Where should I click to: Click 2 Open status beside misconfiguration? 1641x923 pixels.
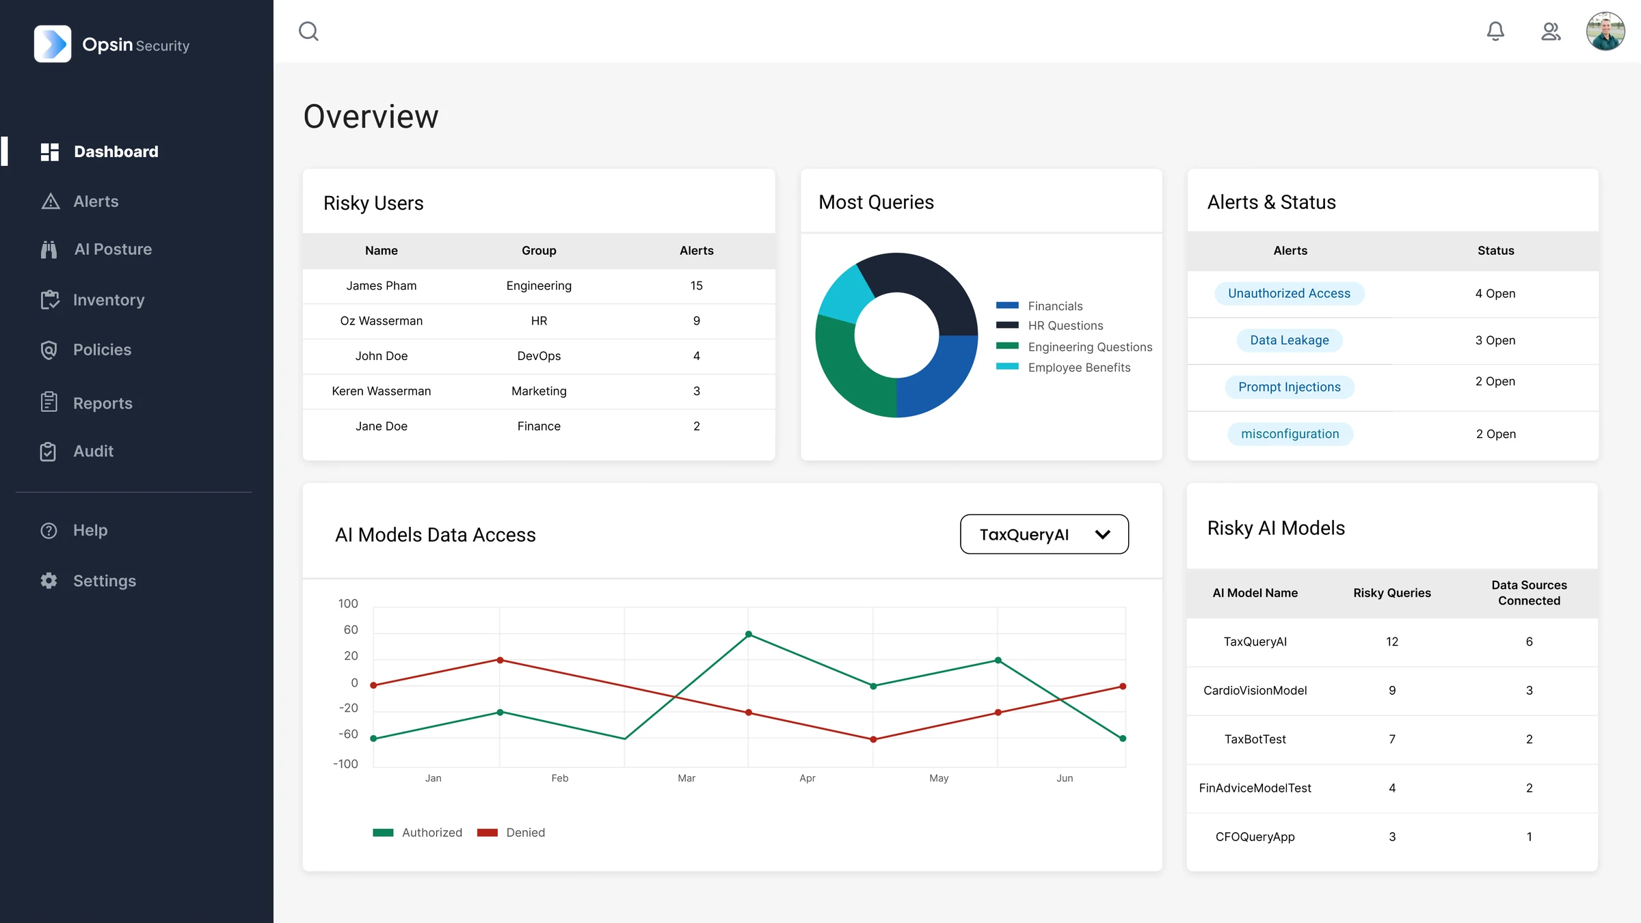1496,434
